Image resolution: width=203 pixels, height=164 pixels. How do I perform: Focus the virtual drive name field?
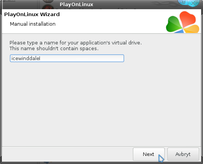pos(67,58)
